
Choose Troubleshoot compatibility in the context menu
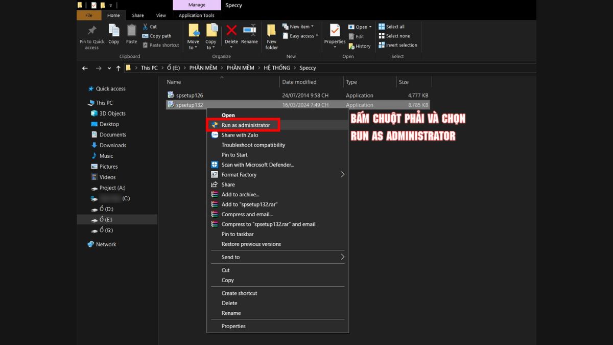tap(278, 145)
